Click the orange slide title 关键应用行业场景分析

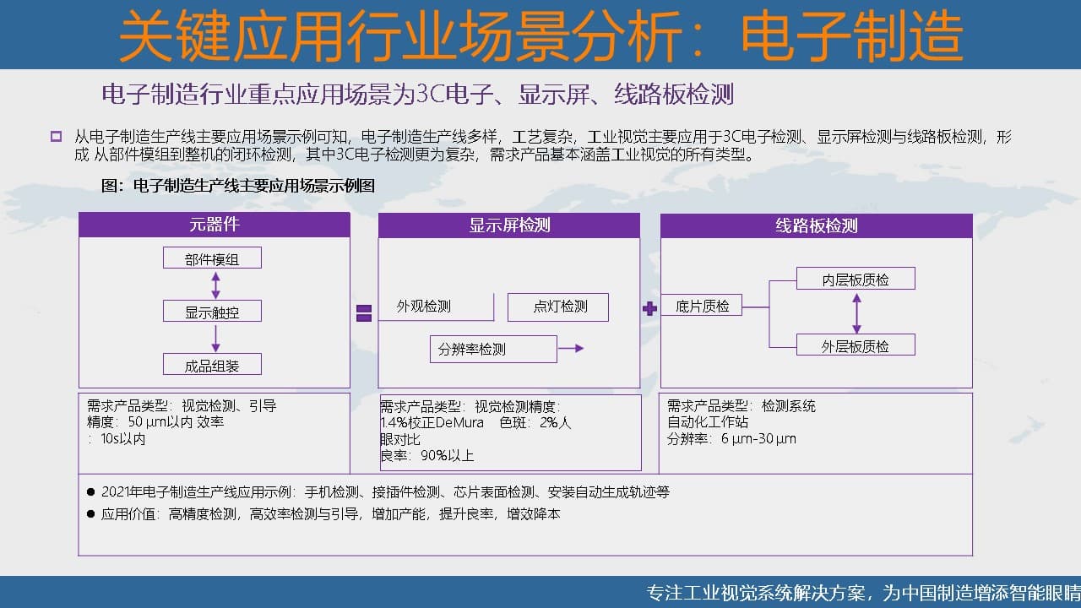540,35
